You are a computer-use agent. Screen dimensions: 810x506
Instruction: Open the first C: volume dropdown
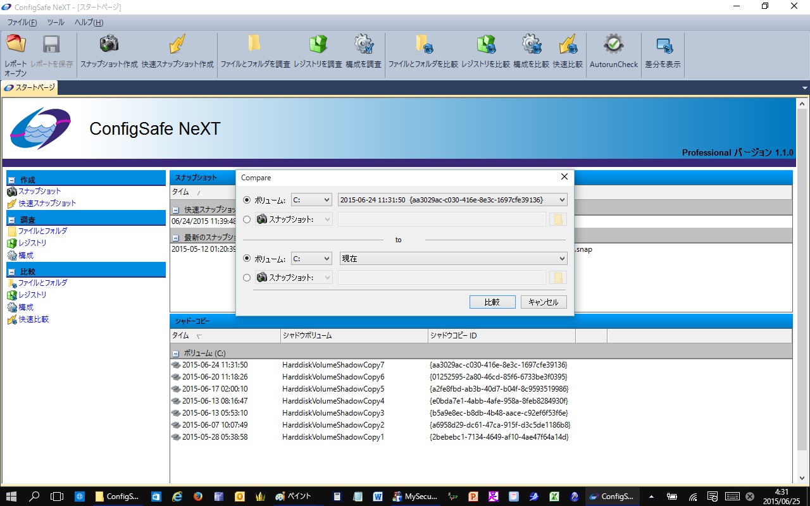click(311, 200)
